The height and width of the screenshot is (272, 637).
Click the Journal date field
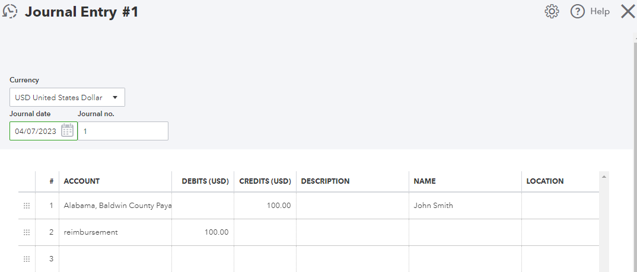(36, 131)
